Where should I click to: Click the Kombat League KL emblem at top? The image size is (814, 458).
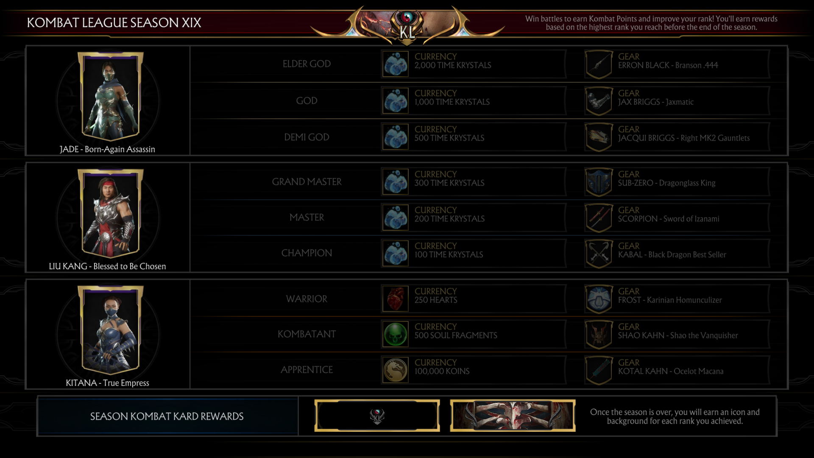coord(407,26)
